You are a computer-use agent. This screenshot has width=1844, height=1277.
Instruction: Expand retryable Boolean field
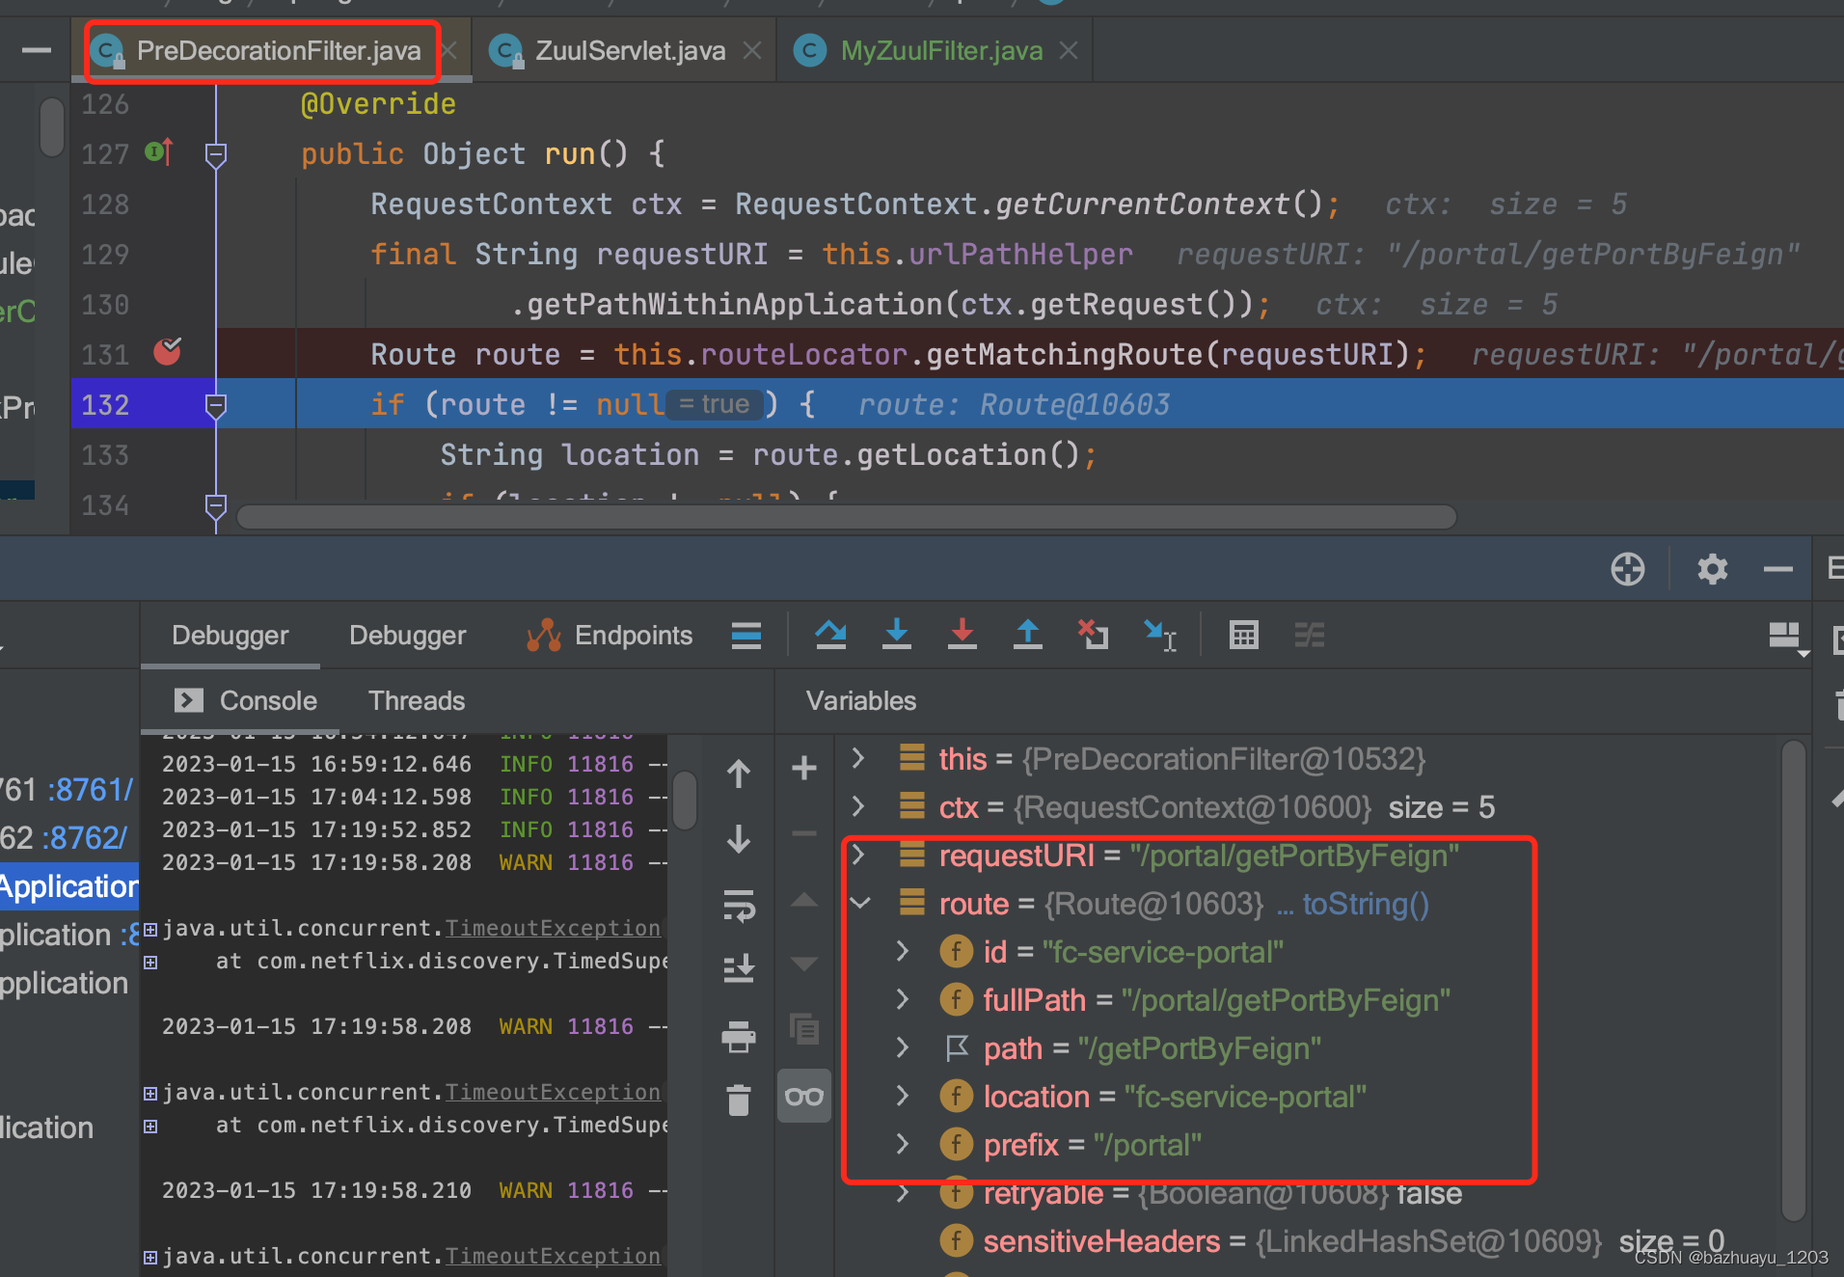pyautogui.click(x=903, y=1194)
